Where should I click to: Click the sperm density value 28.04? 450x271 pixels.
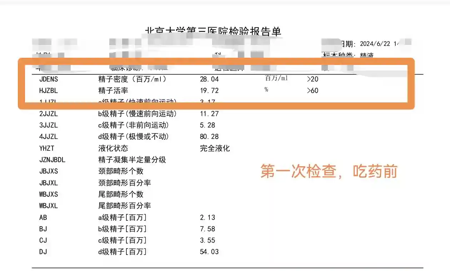[x=209, y=79]
